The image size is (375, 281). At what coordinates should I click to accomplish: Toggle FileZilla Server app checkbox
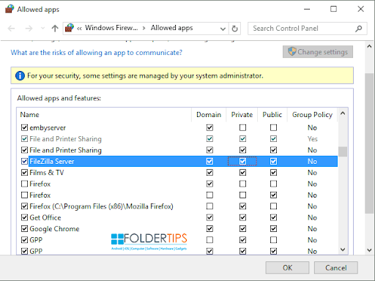(x=24, y=161)
